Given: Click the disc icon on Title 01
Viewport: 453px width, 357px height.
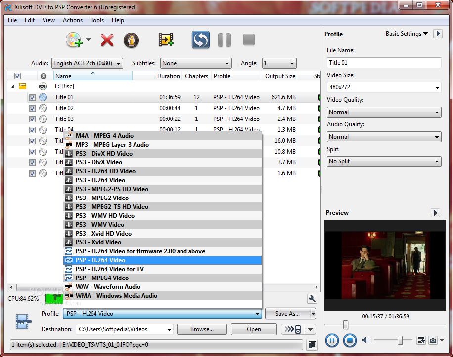Looking at the screenshot, I should 43,97.
